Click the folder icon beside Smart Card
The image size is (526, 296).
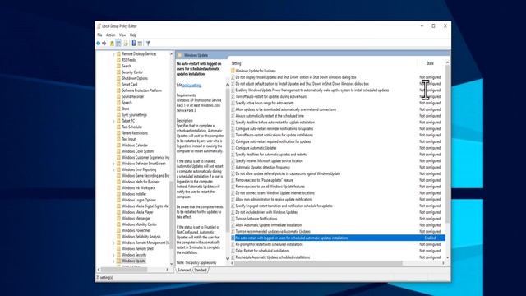pyautogui.click(x=118, y=84)
